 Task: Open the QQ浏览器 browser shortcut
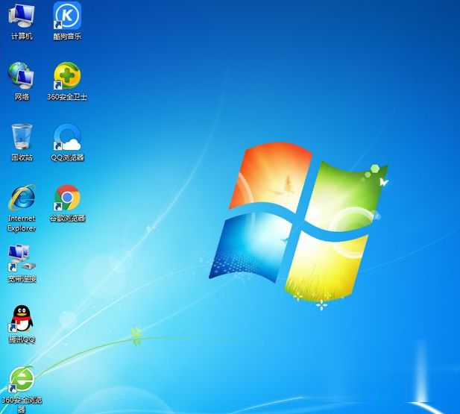coord(67,137)
